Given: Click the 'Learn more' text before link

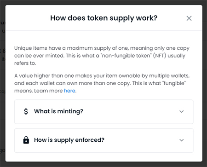Looking at the screenshot, I should point(48,91).
